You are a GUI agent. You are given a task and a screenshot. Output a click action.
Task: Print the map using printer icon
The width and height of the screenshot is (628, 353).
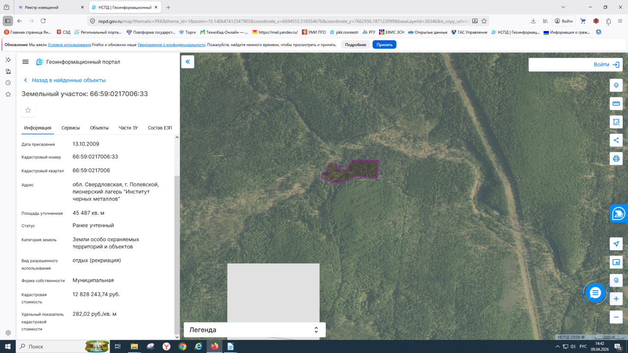(x=616, y=159)
